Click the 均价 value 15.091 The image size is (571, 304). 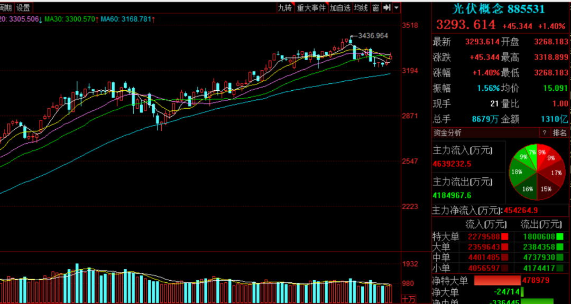pyautogui.click(x=555, y=88)
